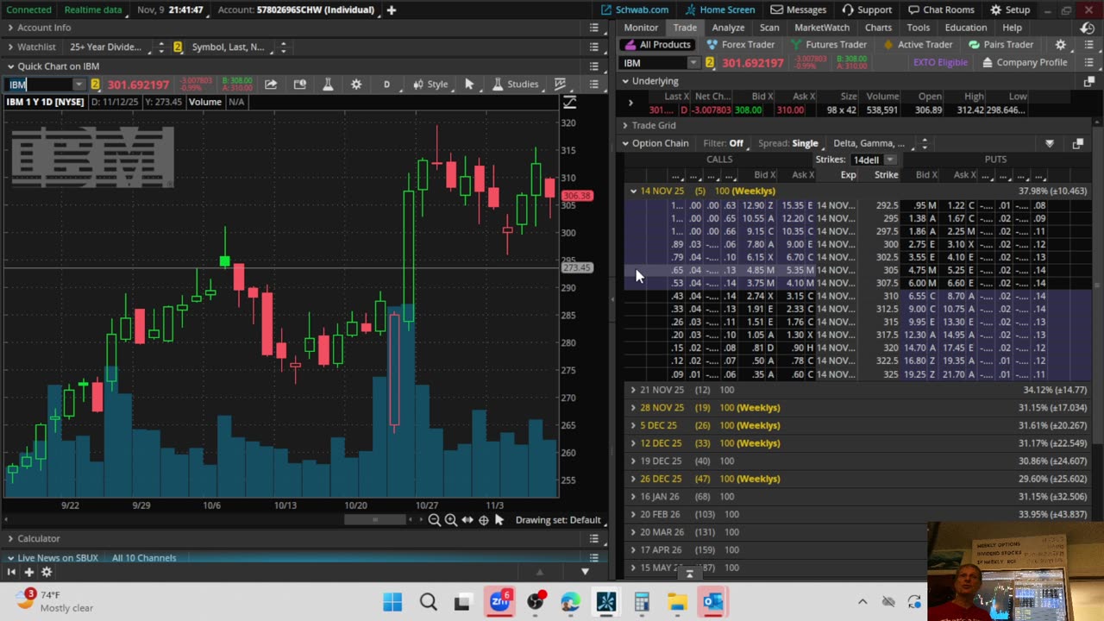Open Messages
Image resolution: width=1104 pixels, height=621 pixels.
pyautogui.click(x=799, y=10)
